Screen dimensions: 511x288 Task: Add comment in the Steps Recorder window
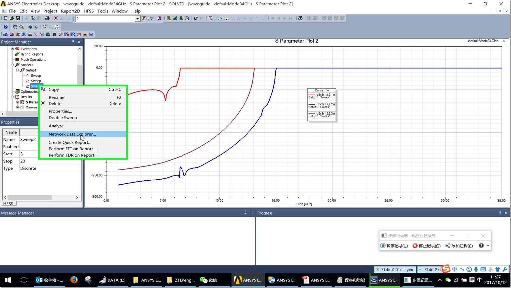[x=459, y=246]
